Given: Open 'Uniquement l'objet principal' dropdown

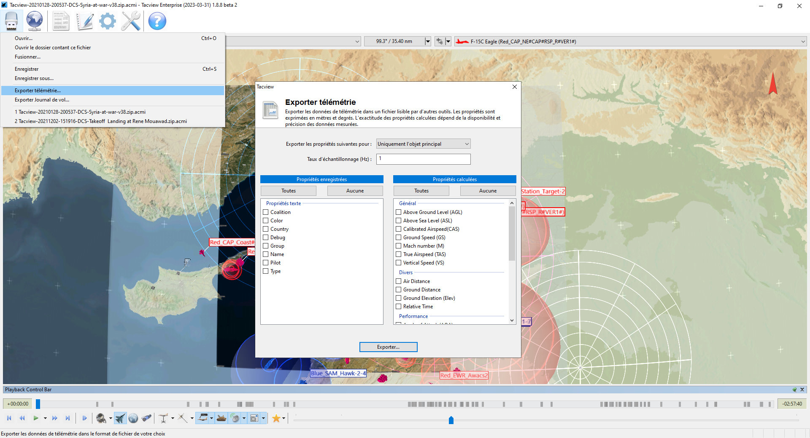Looking at the screenshot, I should (423, 144).
